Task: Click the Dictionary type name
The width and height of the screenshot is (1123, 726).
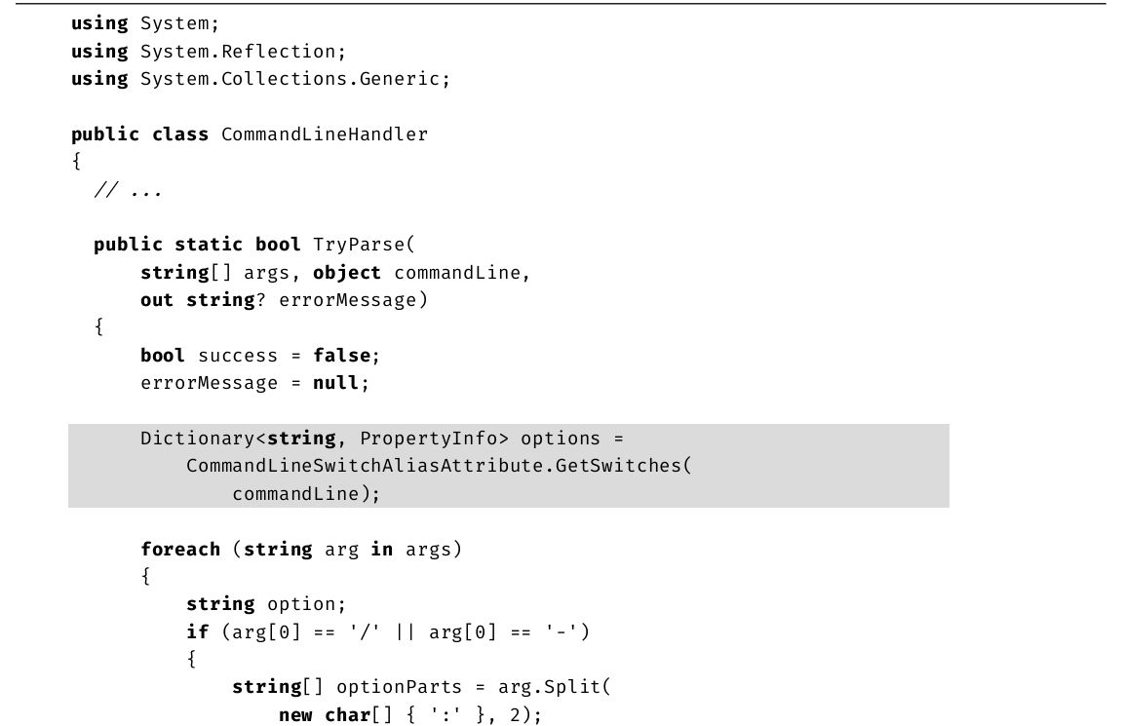Action: 198,439
